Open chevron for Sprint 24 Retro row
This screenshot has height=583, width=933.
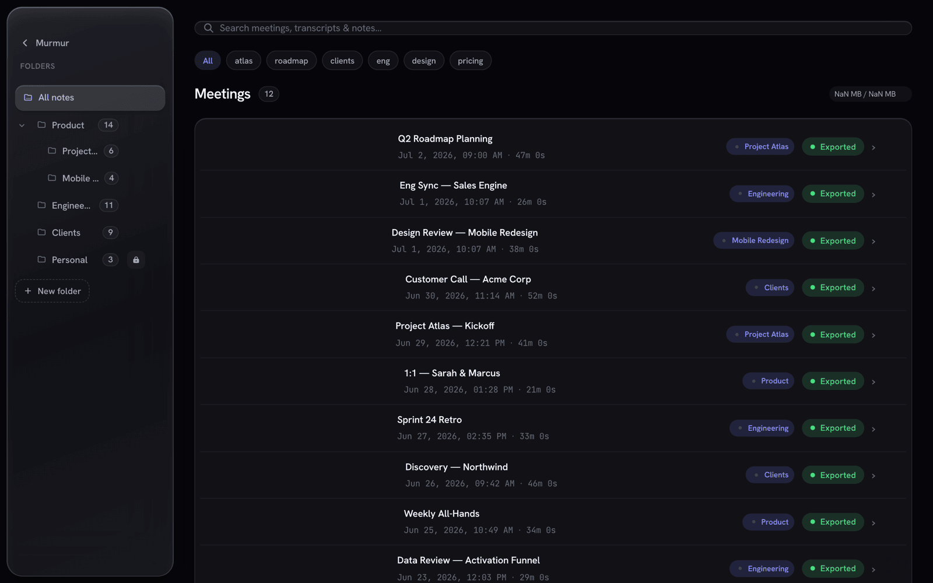(874, 429)
